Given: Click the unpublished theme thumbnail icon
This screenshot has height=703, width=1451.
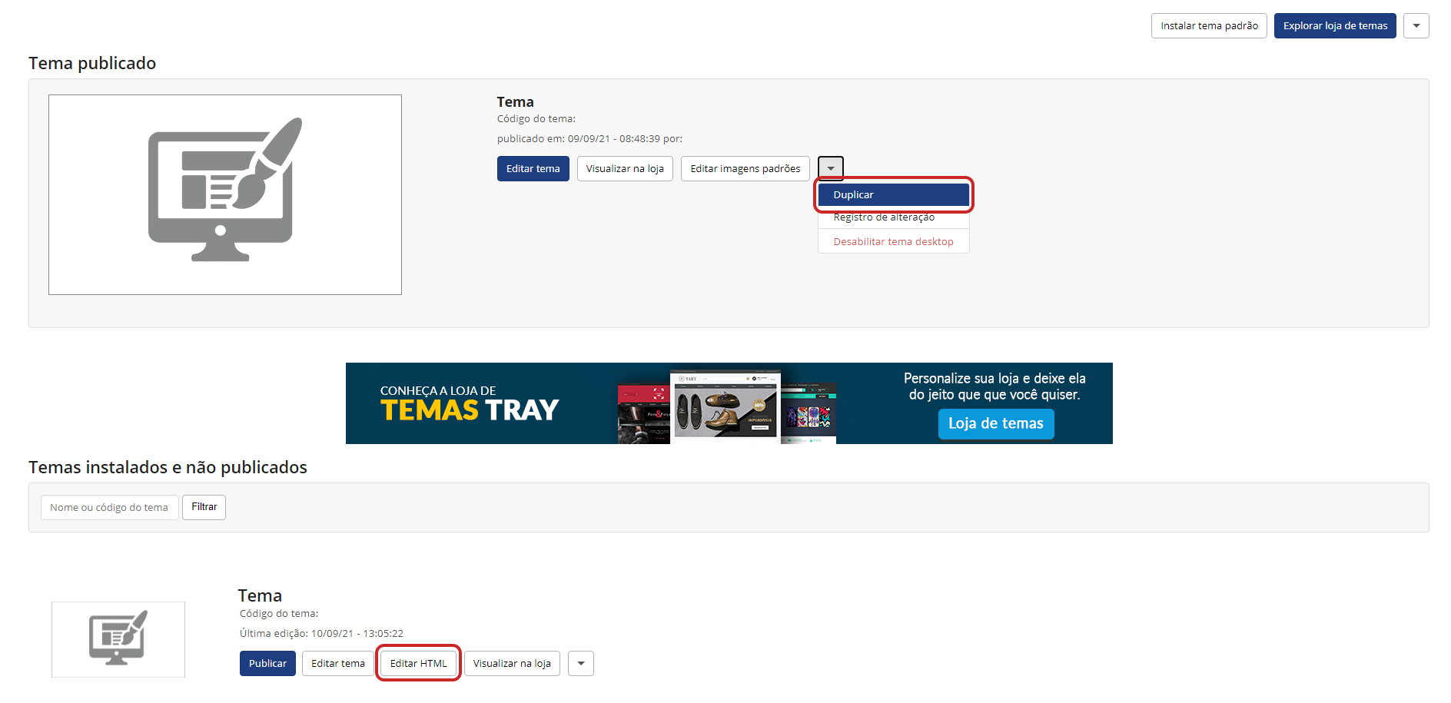Looking at the screenshot, I should click(x=118, y=638).
